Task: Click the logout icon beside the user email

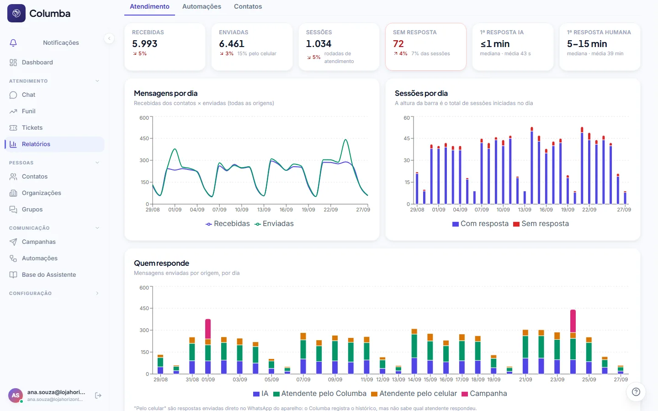Action: click(x=98, y=395)
